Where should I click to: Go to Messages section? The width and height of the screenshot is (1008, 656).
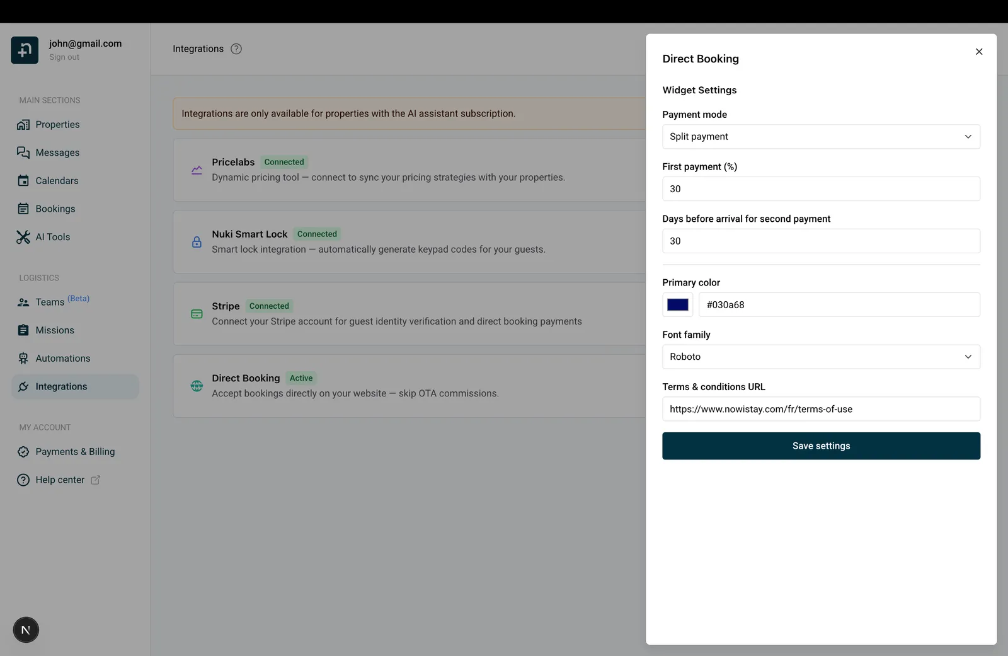(75, 152)
